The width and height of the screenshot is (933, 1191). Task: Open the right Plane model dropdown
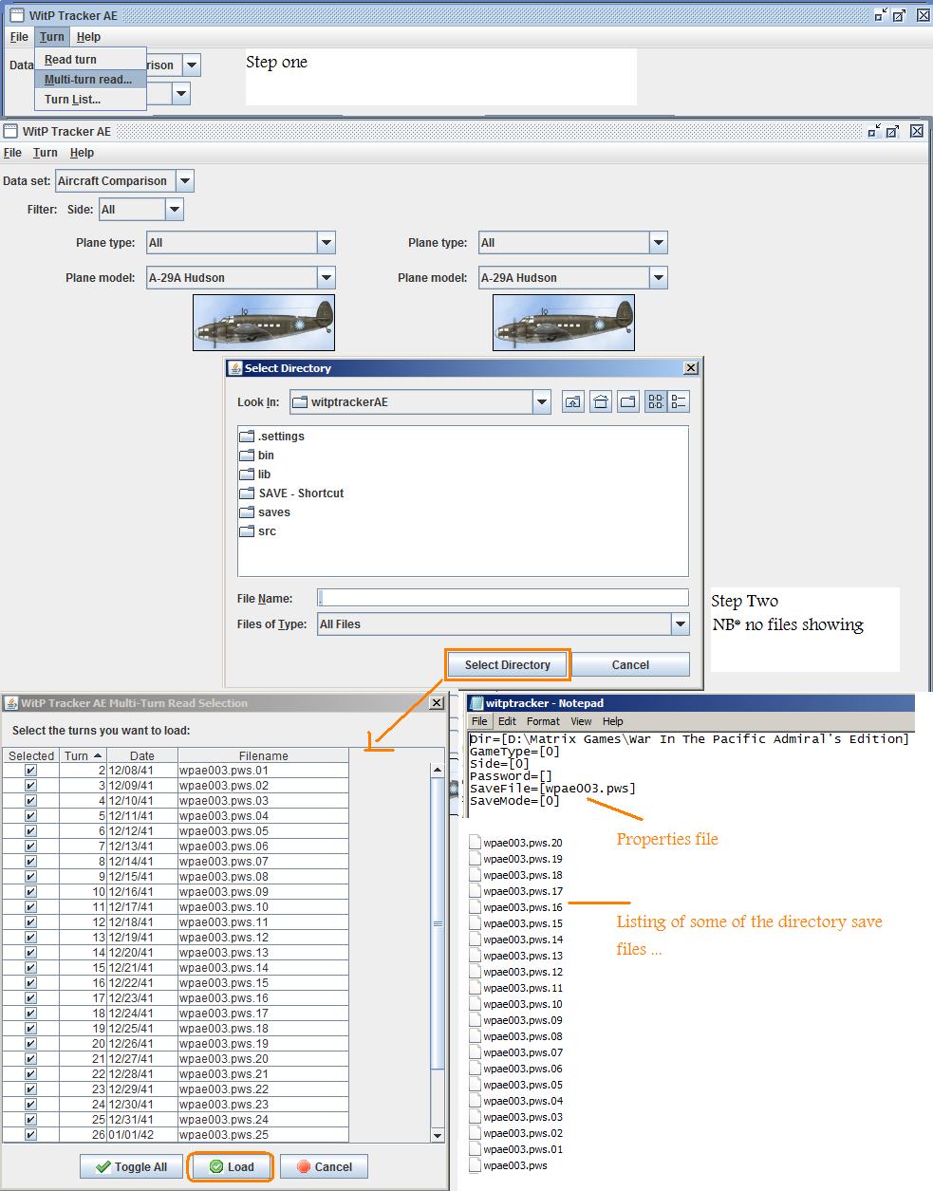coord(659,278)
